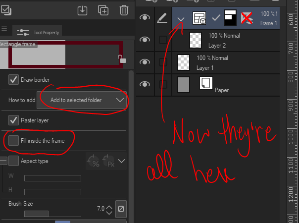Screen dimensions: 299x223
Task: Hide Layer 2 using its eye icon
Action: 145,40
